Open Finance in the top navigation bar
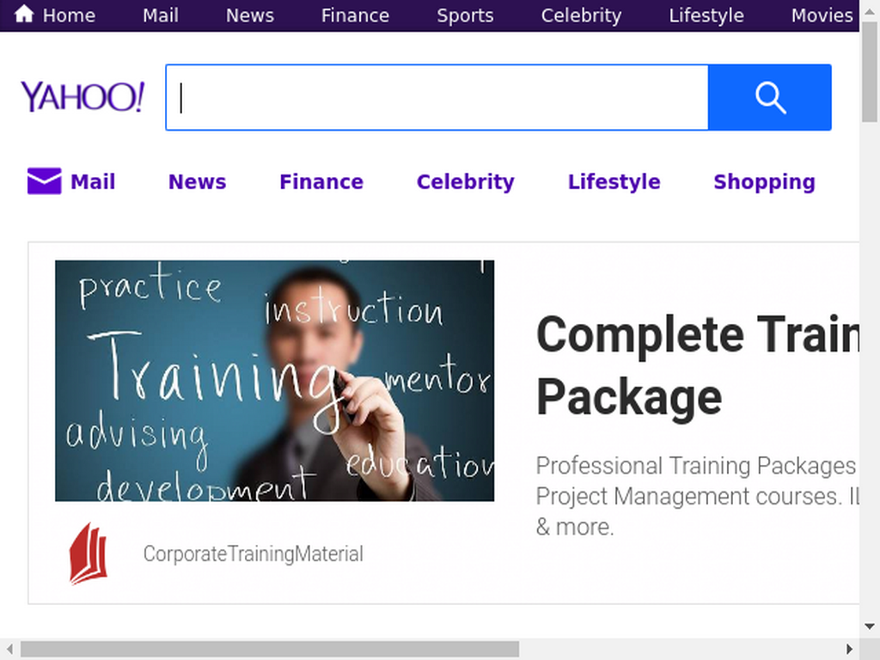This screenshot has width=880, height=660. click(x=355, y=15)
